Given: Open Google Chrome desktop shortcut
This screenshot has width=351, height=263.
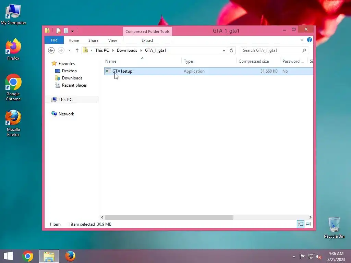Looking at the screenshot, I should coord(13,87).
